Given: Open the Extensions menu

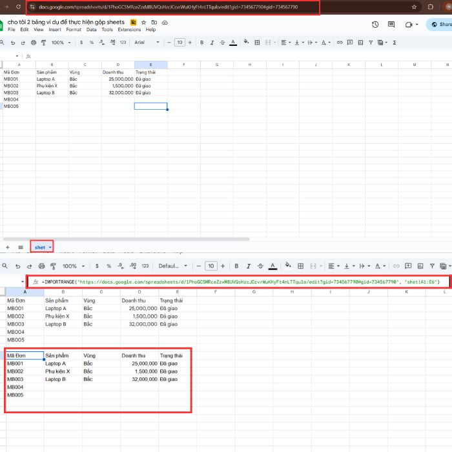Looking at the screenshot, I should click(x=129, y=30).
